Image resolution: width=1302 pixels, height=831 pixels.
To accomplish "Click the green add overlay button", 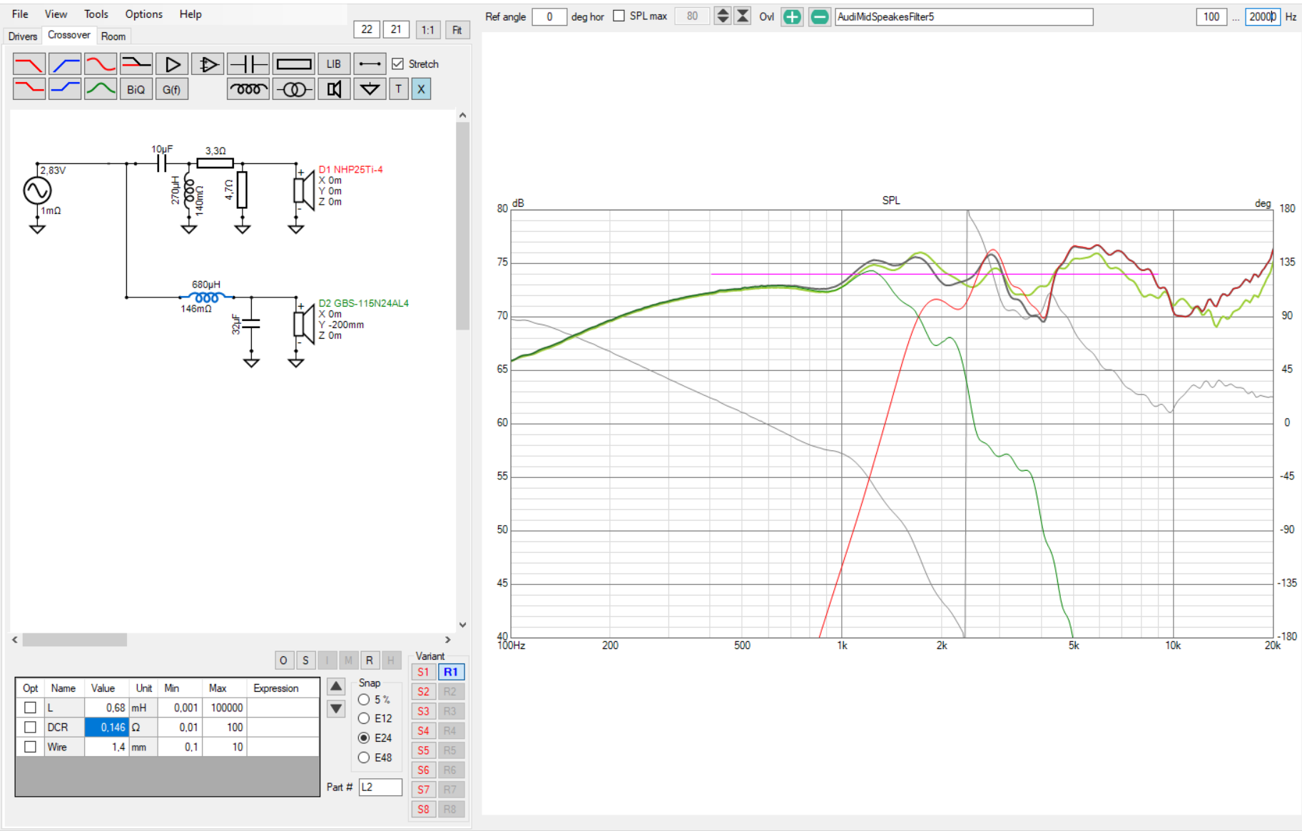I will pos(792,16).
